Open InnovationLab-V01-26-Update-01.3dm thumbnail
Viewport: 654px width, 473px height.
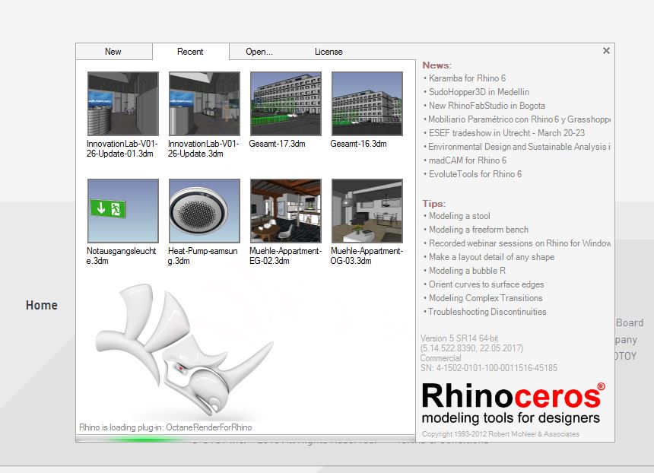[x=123, y=103]
